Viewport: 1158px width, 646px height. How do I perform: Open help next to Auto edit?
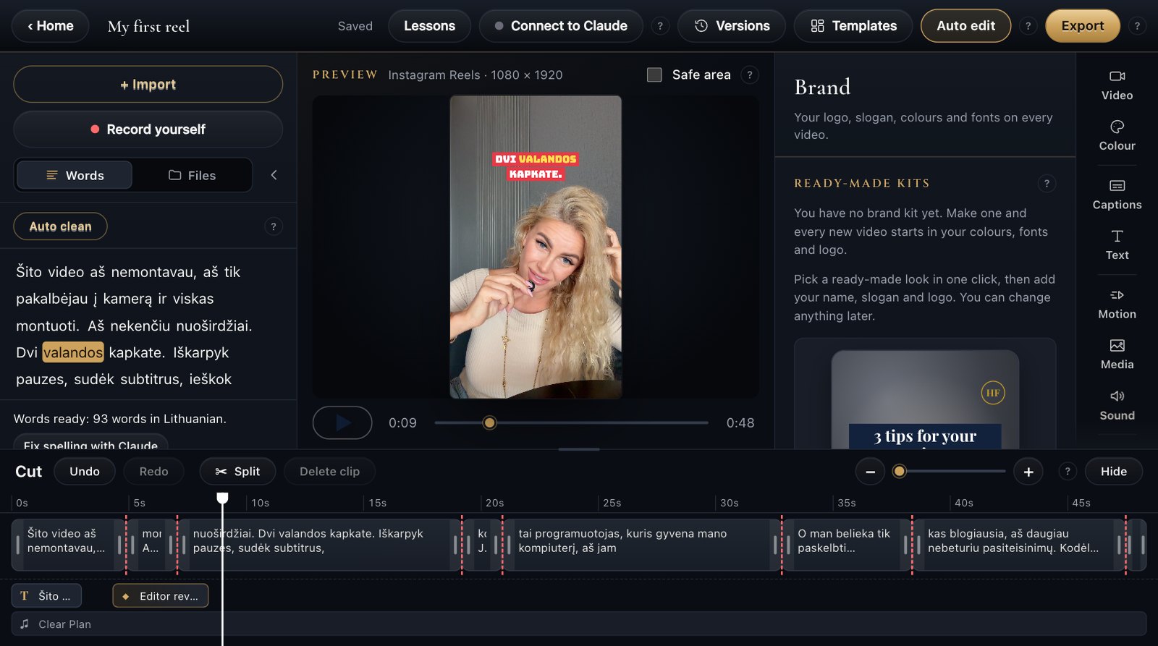coord(1028,26)
